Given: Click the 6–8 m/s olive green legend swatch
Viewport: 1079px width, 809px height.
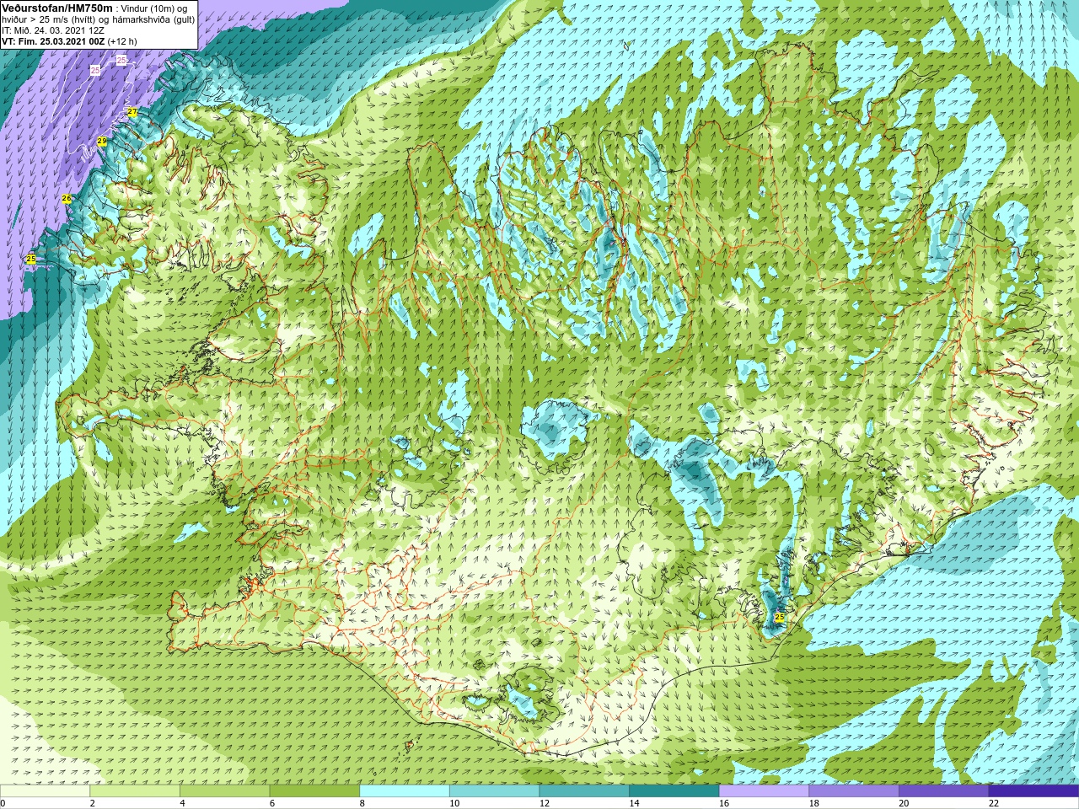Looking at the screenshot, I should 314,791.
